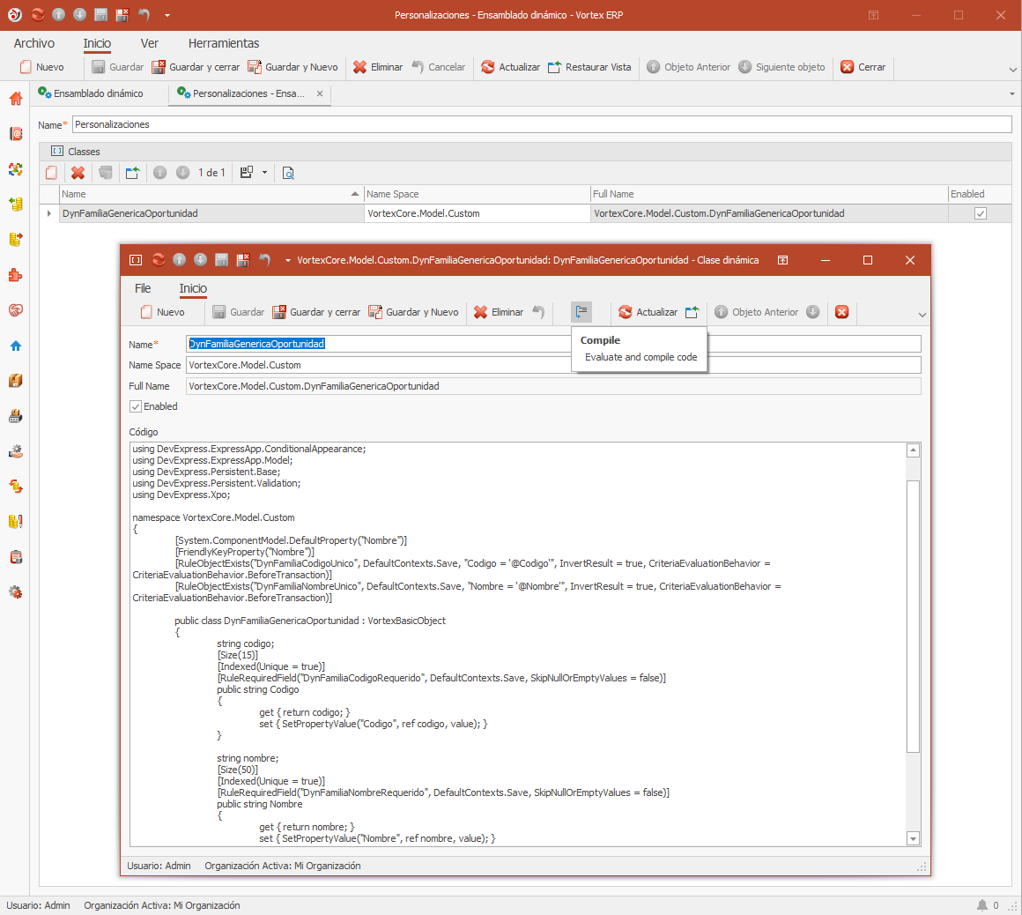
Task: Click the save-and-close icon in main title bar
Action: [122, 14]
